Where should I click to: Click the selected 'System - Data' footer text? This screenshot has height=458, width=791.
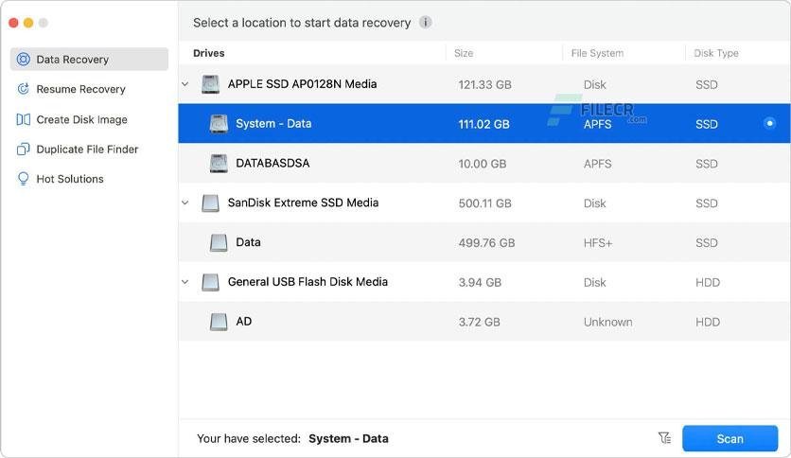pos(348,438)
